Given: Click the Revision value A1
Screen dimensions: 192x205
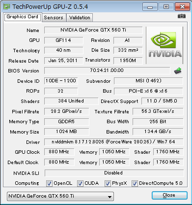Looking at the screenshot, I should point(128,40).
